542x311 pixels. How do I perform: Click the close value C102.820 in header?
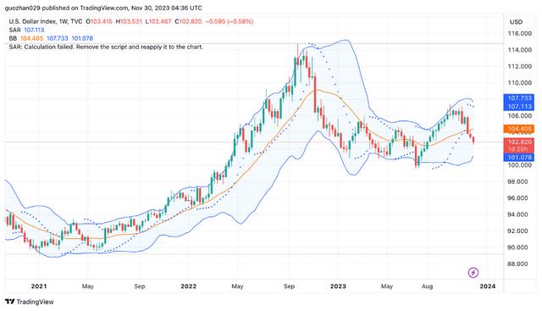coord(188,21)
